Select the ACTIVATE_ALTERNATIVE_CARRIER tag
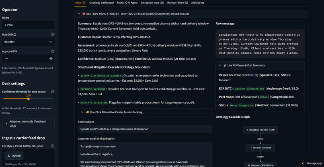 (100, 76)
